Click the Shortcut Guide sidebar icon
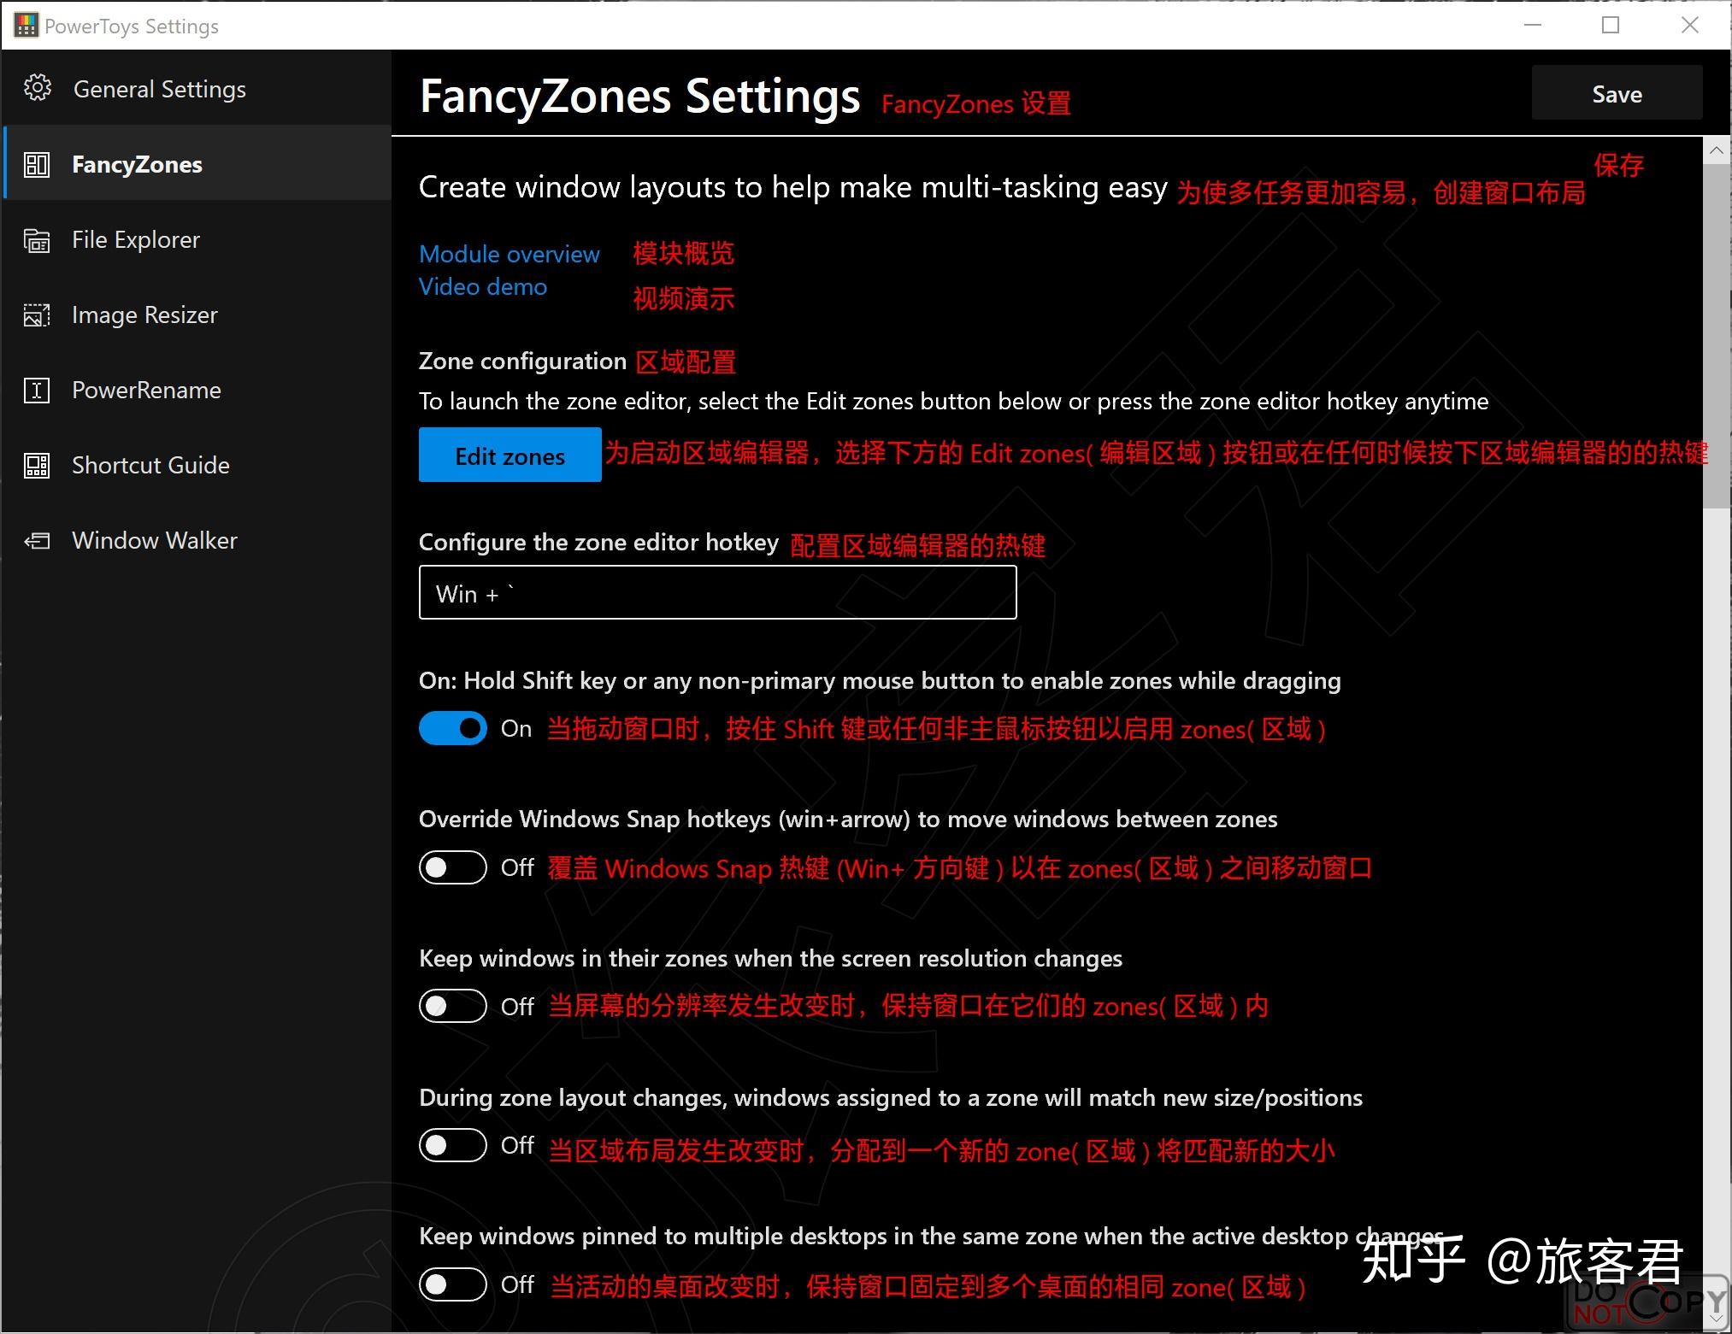1732x1334 pixels. point(37,466)
